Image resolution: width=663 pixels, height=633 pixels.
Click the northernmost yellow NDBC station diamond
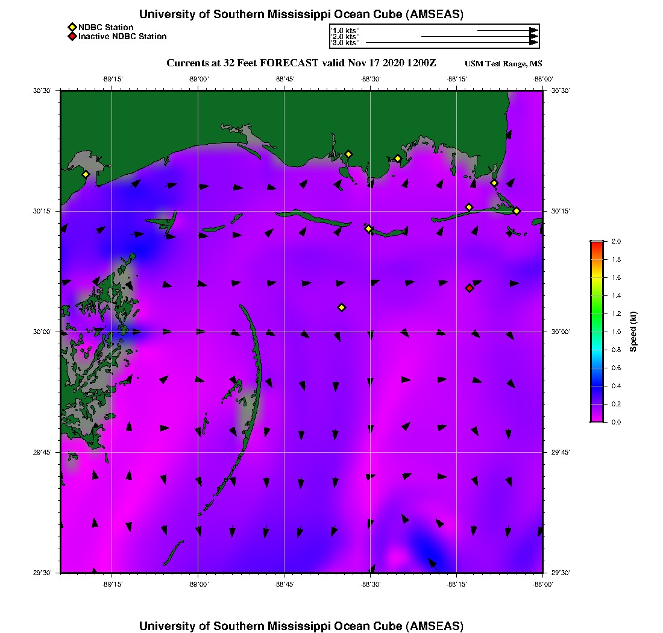coord(348,154)
